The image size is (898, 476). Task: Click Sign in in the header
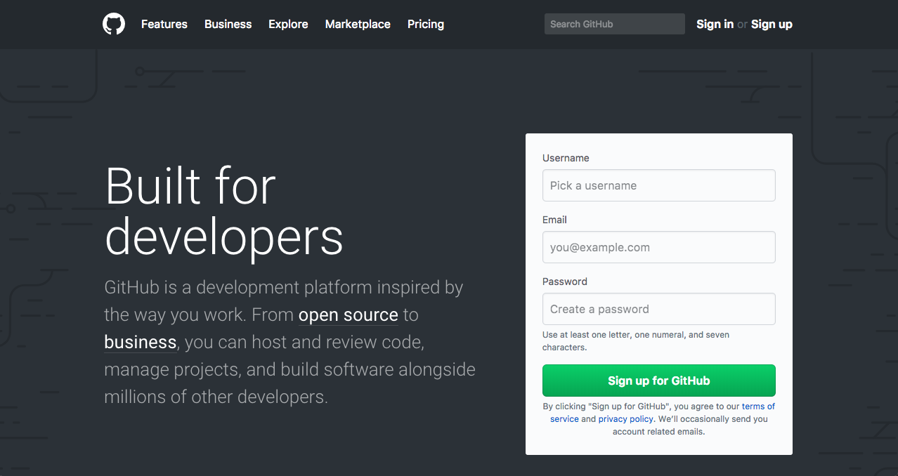click(x=715, y=24)
